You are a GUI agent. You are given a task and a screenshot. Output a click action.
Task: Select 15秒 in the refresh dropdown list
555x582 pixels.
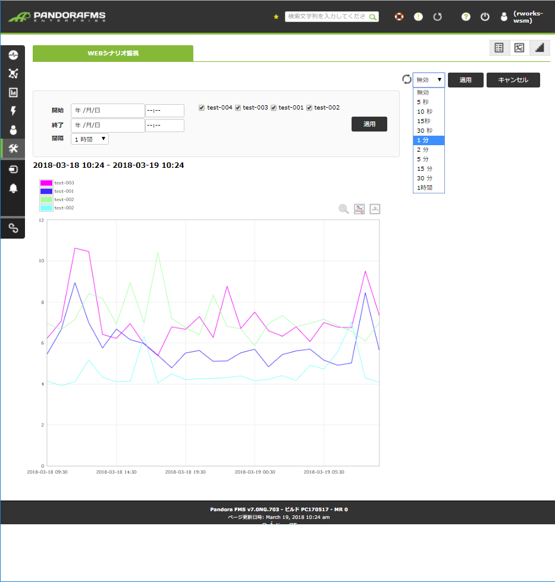[x=428, y=121]
